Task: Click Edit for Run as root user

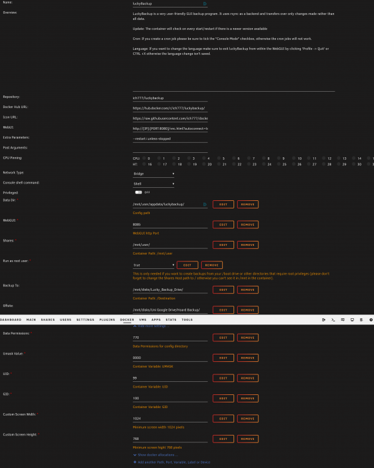Action: (187, 265)
